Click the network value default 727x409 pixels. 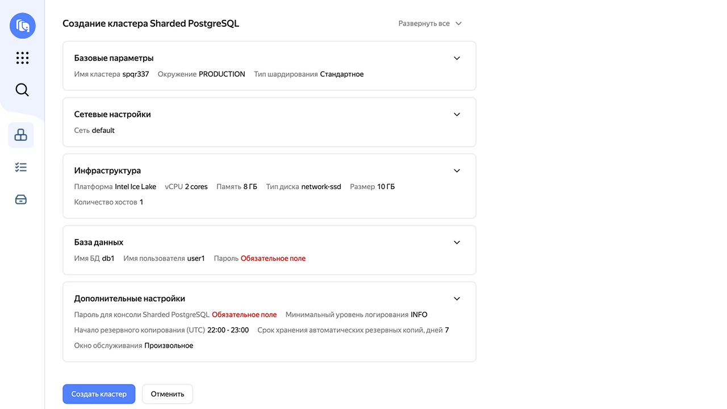105,130
